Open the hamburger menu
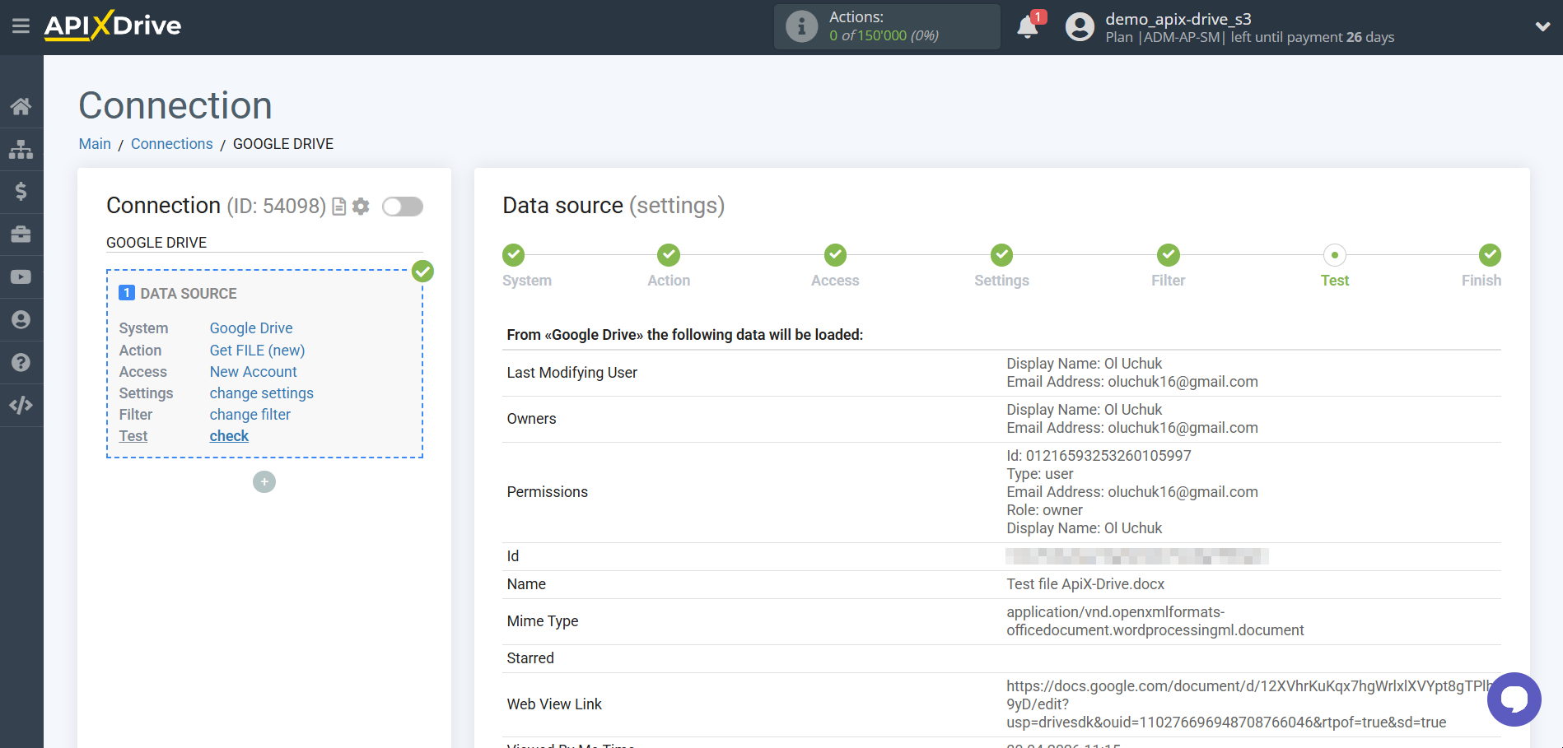Image resolution: width=1563 pixels, height=748 pixels. (21, 26)
